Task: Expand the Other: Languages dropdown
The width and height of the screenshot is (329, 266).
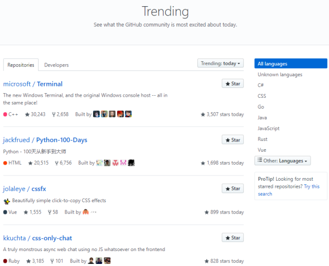Action: pos(282,161)
